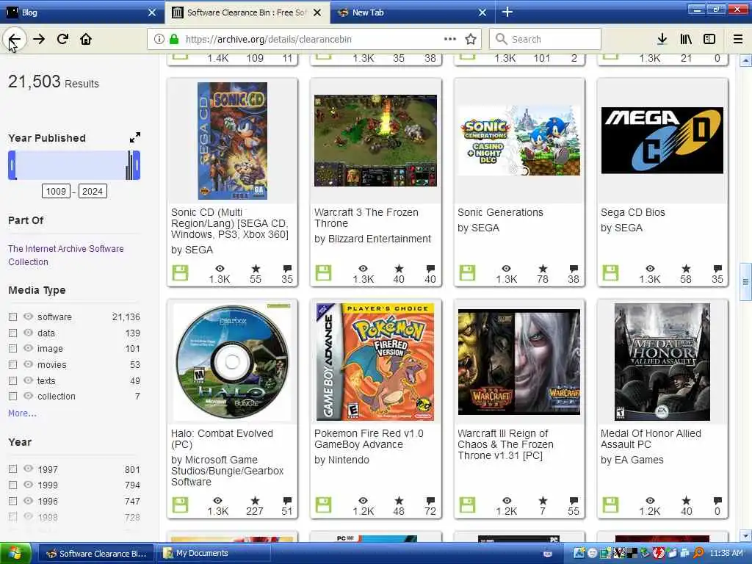Check the 1997 year filter box
This screenshot has height=564, width=752.
(x=13, y=469)
